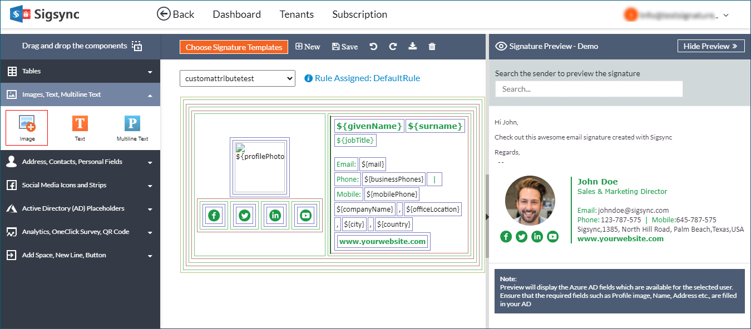Open the Subscription page
The image size is (751, 329).
[x=359, y=14]
